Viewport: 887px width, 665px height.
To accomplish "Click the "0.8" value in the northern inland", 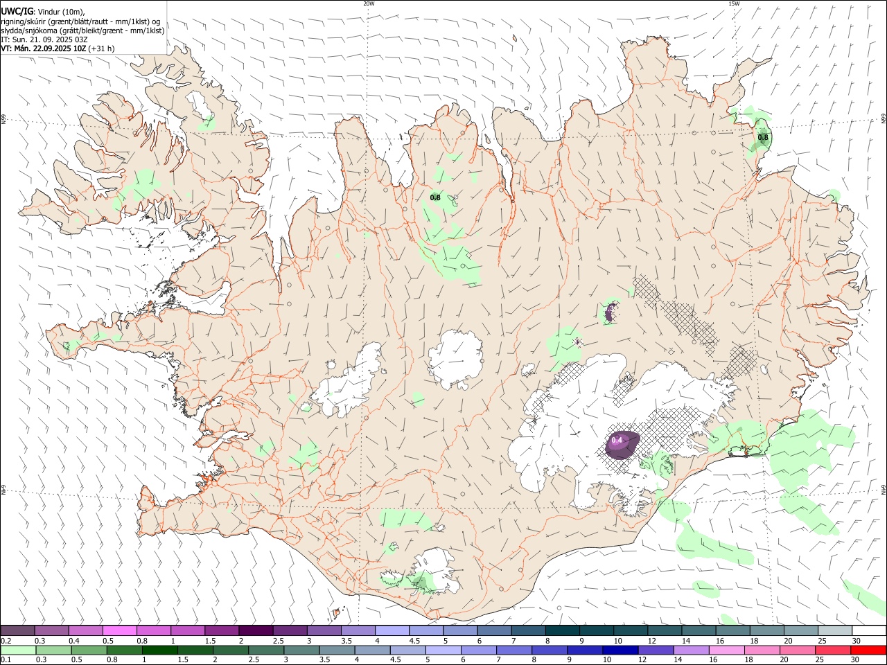I will coord(435,198).
